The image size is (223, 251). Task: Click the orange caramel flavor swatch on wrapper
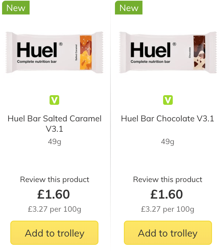pyautogui.click(x=86, y=52)
